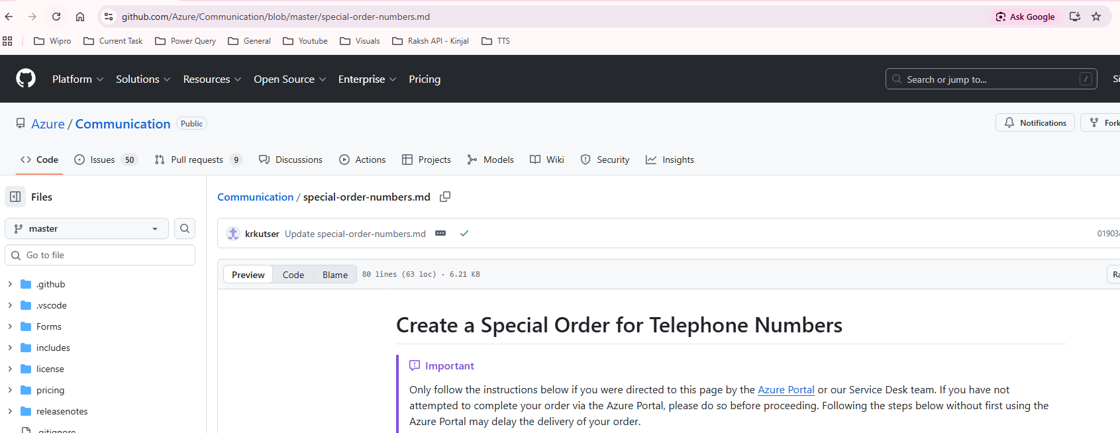Open the Pull requests tab
Viewport: 1120px width, 433px height.
point(198,160)
